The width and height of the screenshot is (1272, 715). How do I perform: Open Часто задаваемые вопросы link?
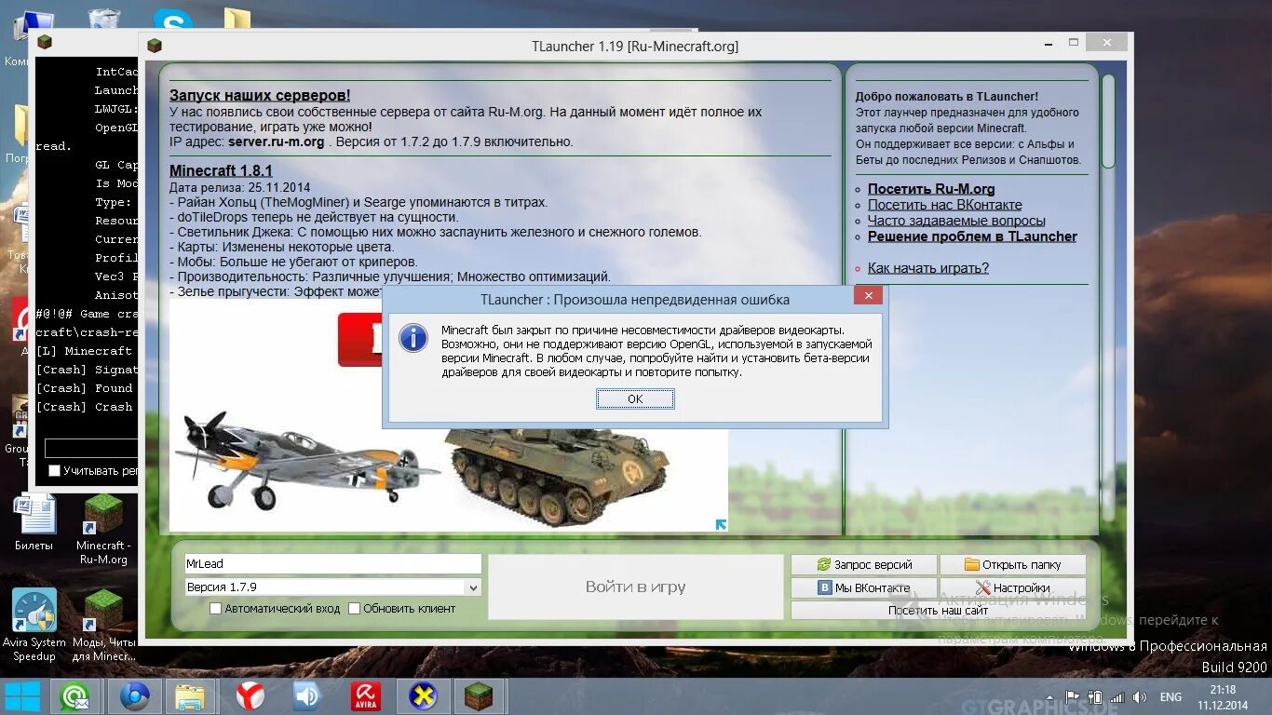tap(956, 221)
